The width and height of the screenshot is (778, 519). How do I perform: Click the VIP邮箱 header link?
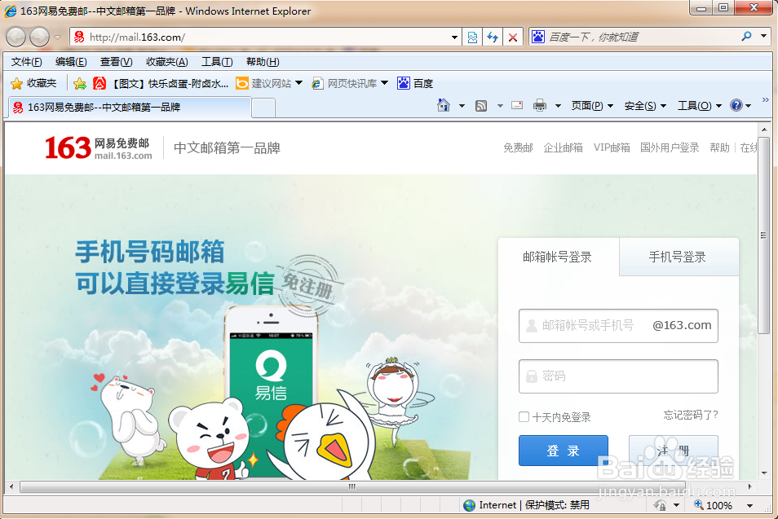pyautogui.click(x=612, y=147)
